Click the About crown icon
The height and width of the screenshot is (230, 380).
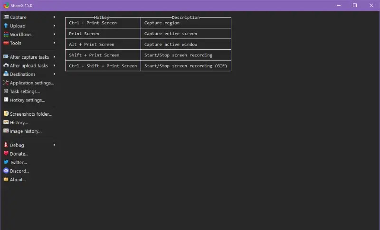(6, 179)
